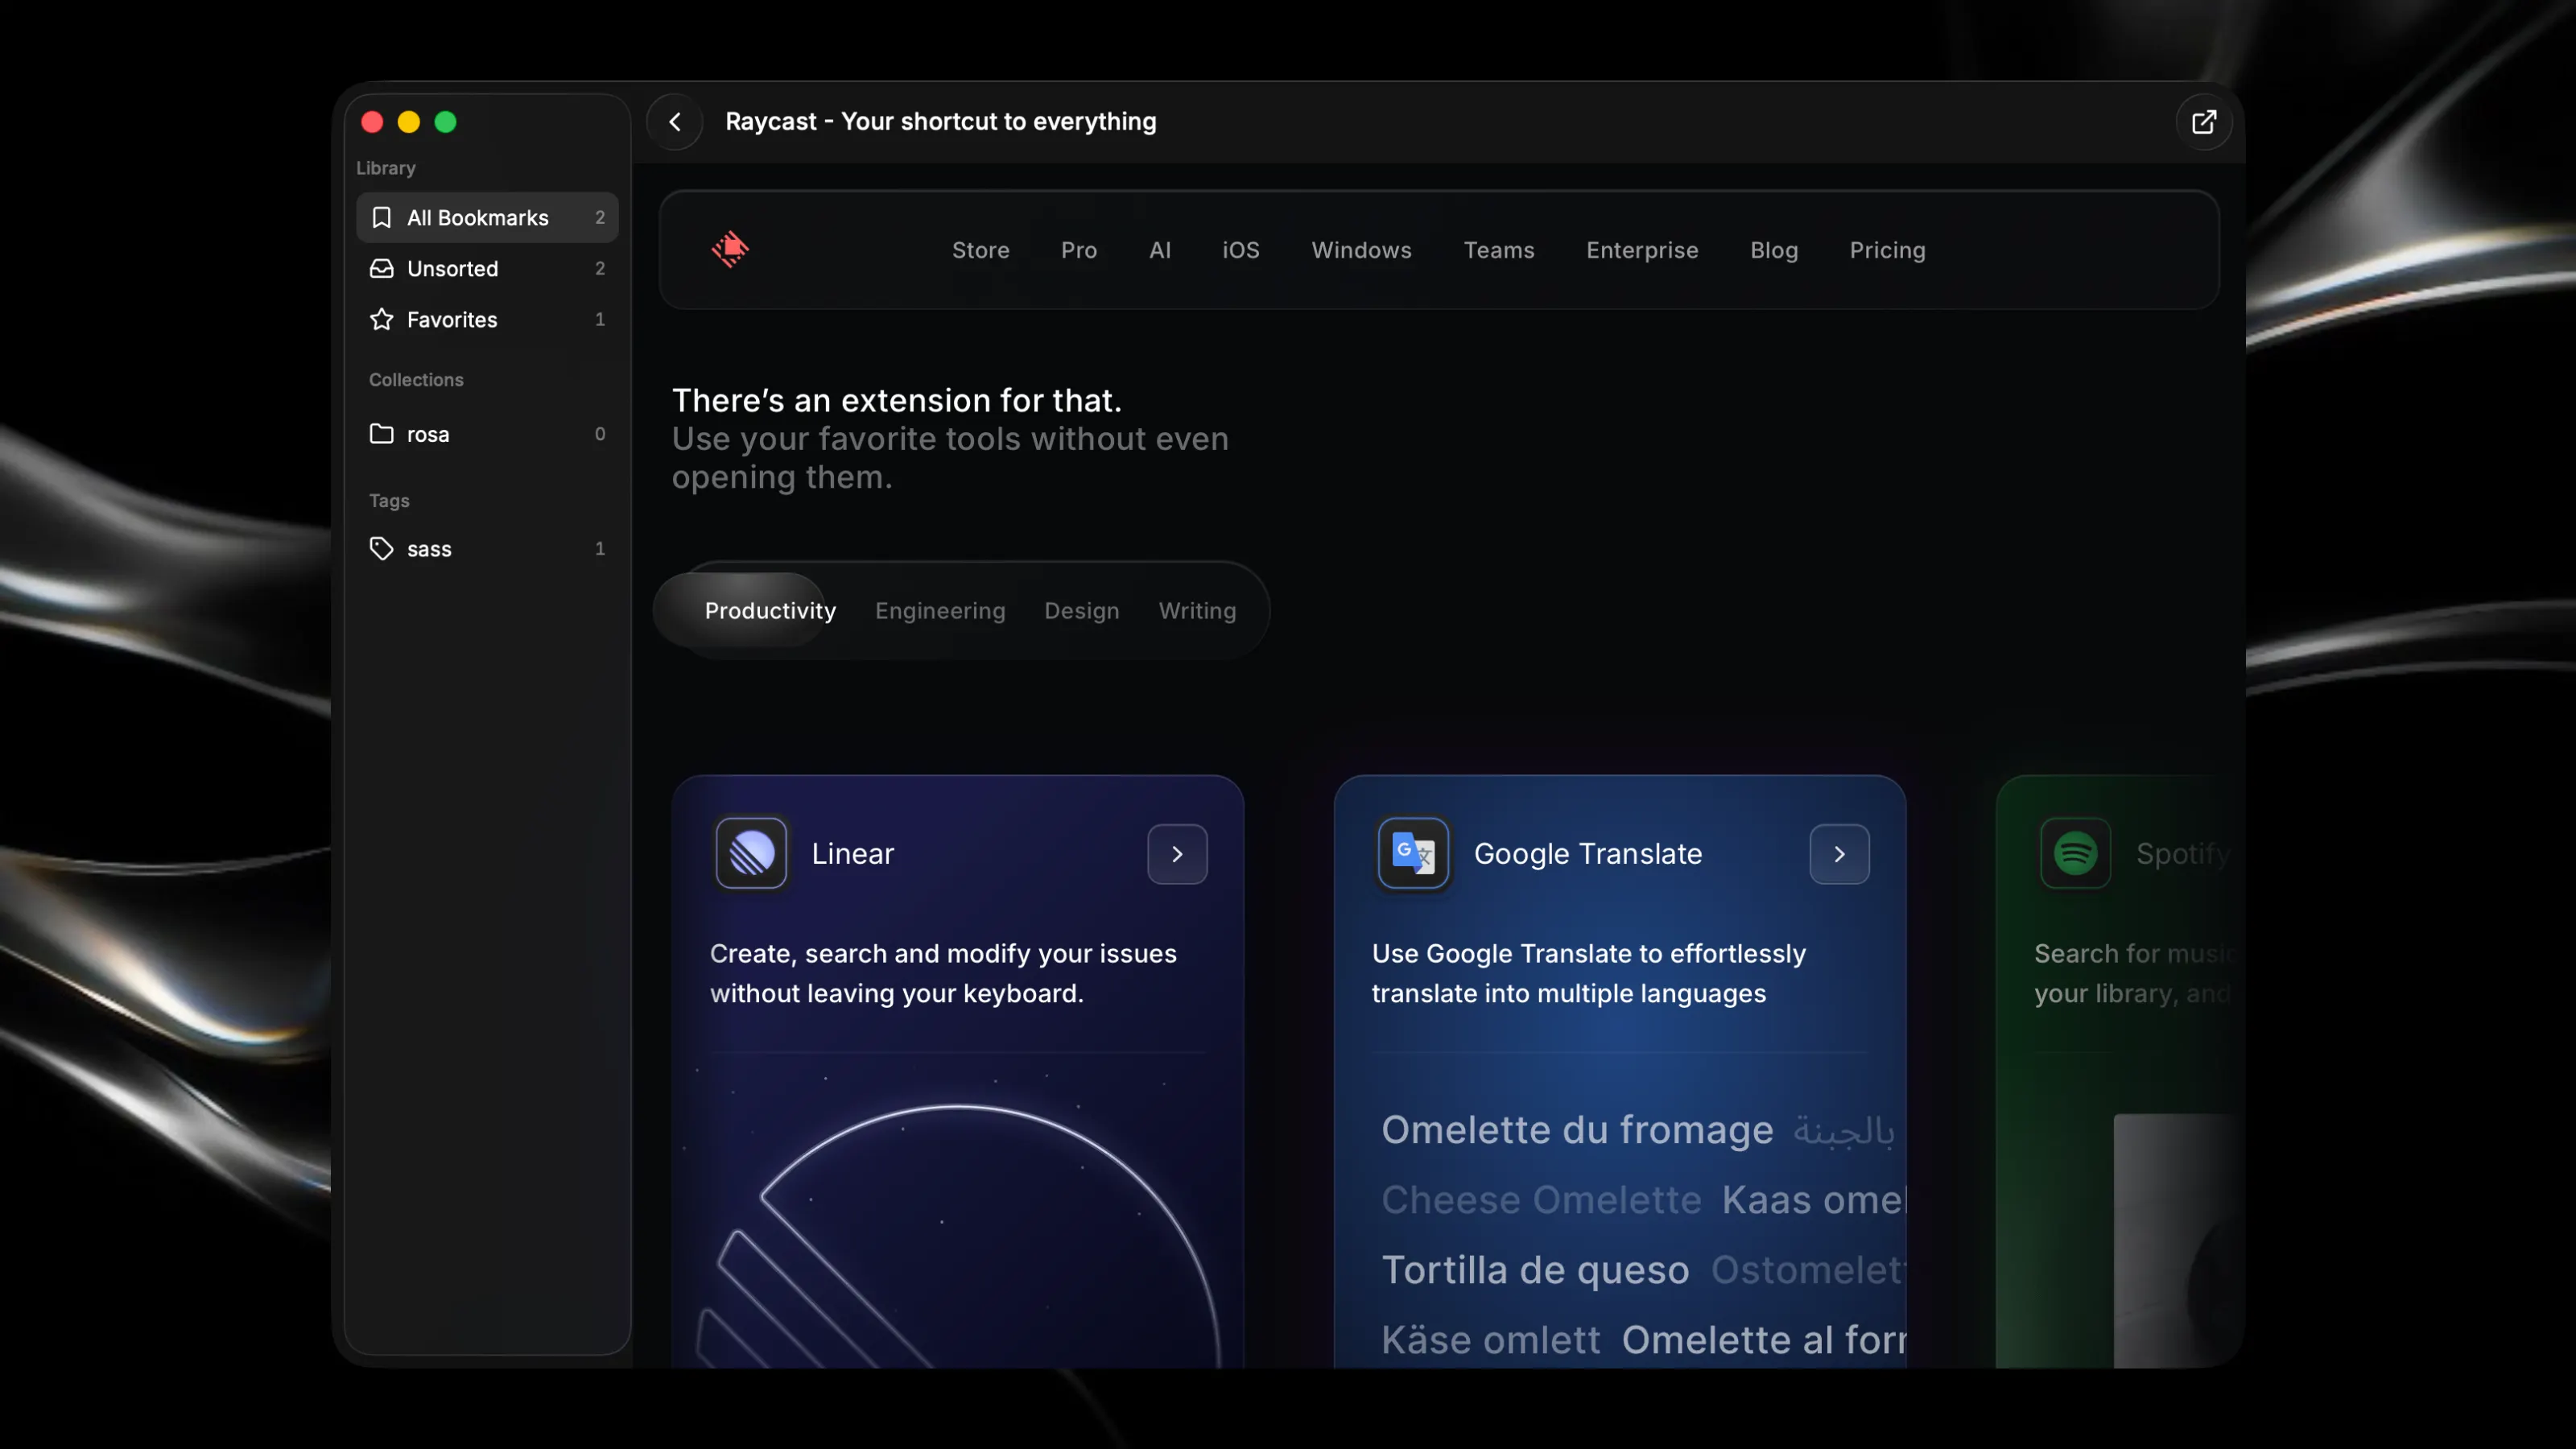Viewport: 2576px width, 1449px height.
Task: Click the Google Translate description text
Action: (1588, 973)
